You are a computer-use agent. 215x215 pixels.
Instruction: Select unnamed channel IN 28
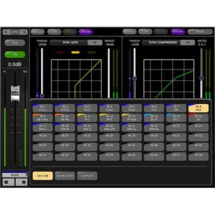tap(109, 137)
